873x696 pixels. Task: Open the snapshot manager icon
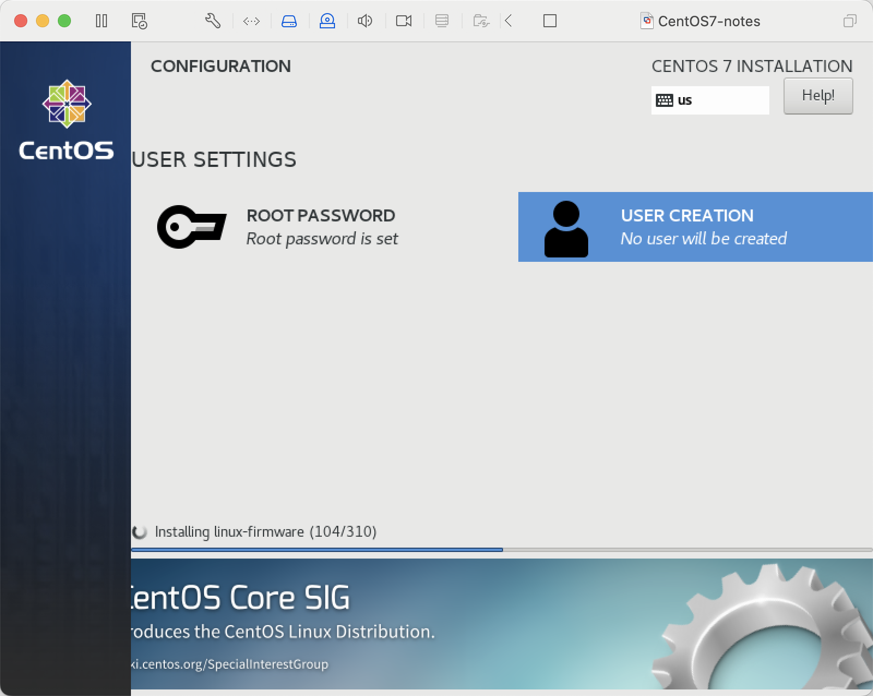point(139,21)
